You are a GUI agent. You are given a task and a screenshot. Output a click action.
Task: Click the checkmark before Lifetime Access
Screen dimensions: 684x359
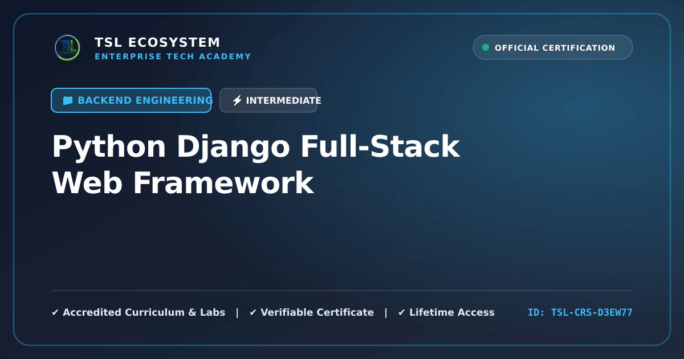402,312
